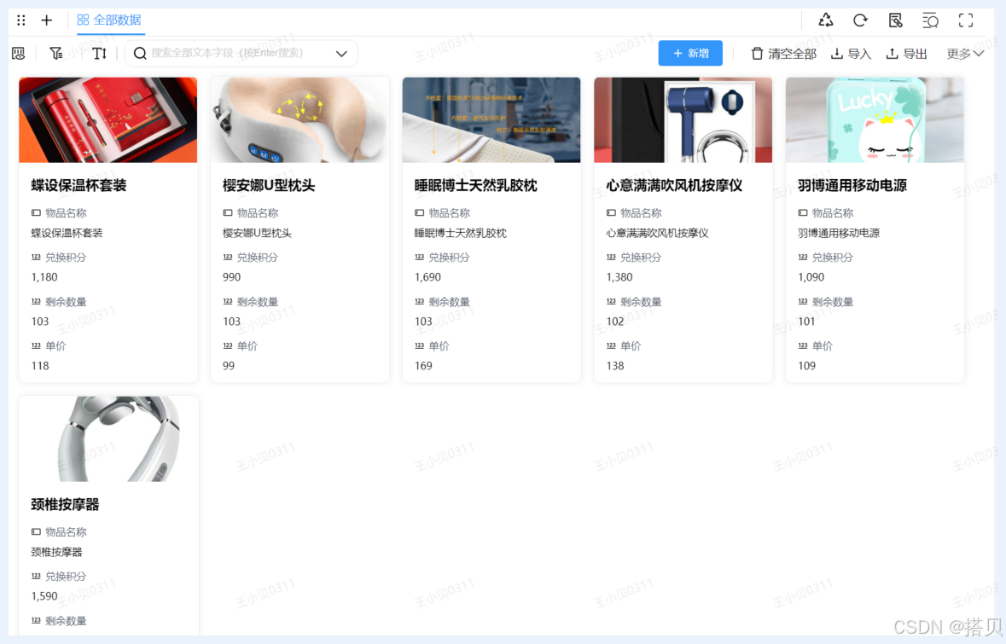Click the 物品名称 field icon in 蝶设保温杯套装 card
Image resolution: width=1006 pixels, height=644 pixels.
pos(36,213)
